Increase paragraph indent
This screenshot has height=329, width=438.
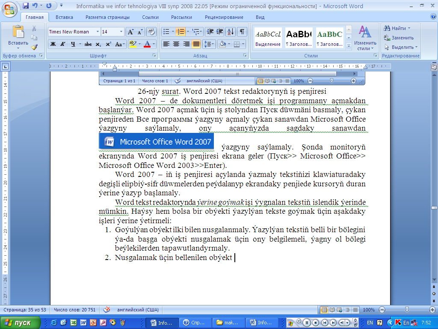(x=220, y=32)
